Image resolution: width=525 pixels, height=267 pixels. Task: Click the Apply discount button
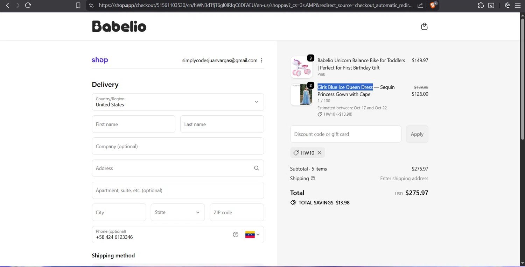point(417,134)
